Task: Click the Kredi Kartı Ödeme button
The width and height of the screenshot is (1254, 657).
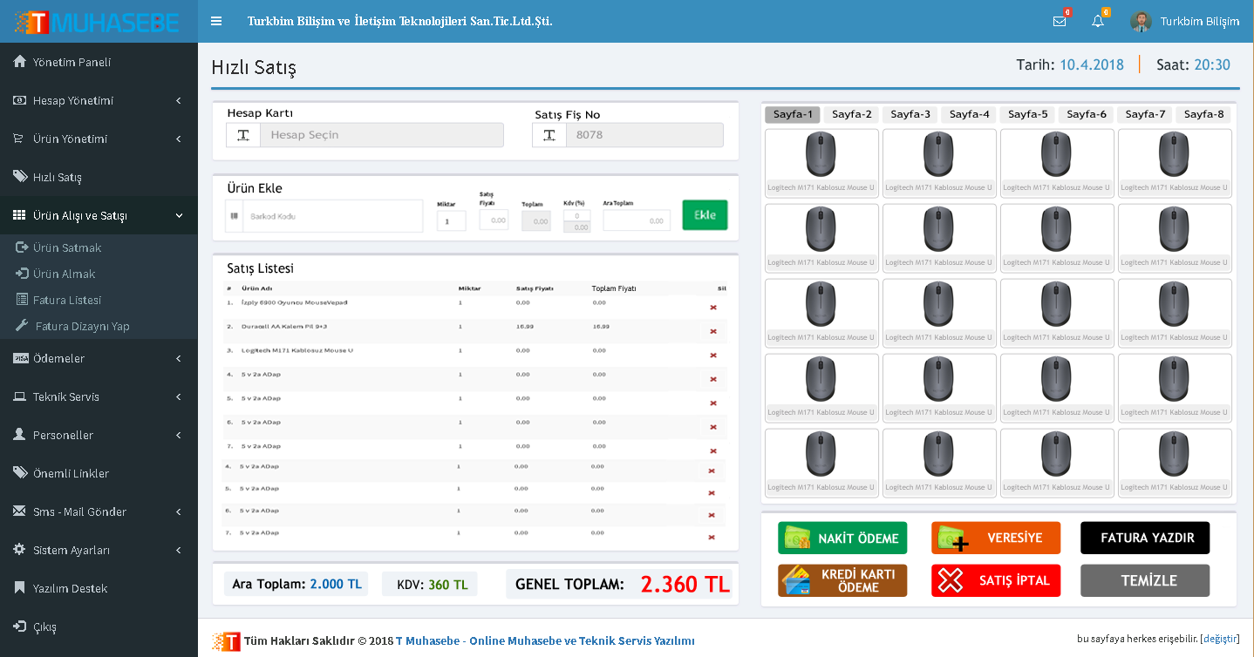Action: point(842,581)
